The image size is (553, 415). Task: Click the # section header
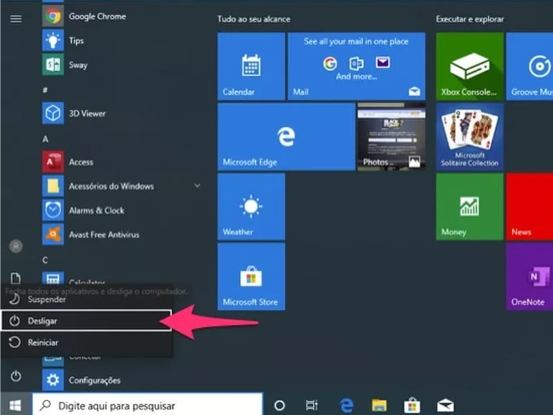45,90
